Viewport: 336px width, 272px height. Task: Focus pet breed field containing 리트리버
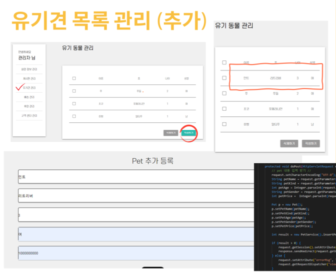point(136,196)
